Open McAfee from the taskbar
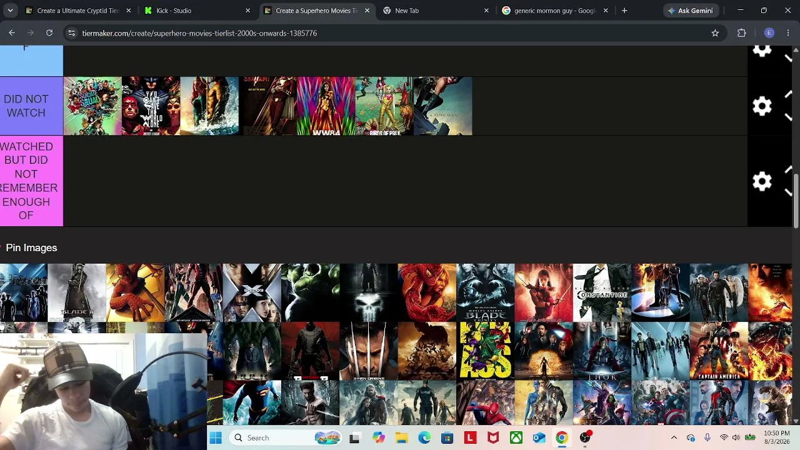This screenshot has width=800, height=450. 493,438
